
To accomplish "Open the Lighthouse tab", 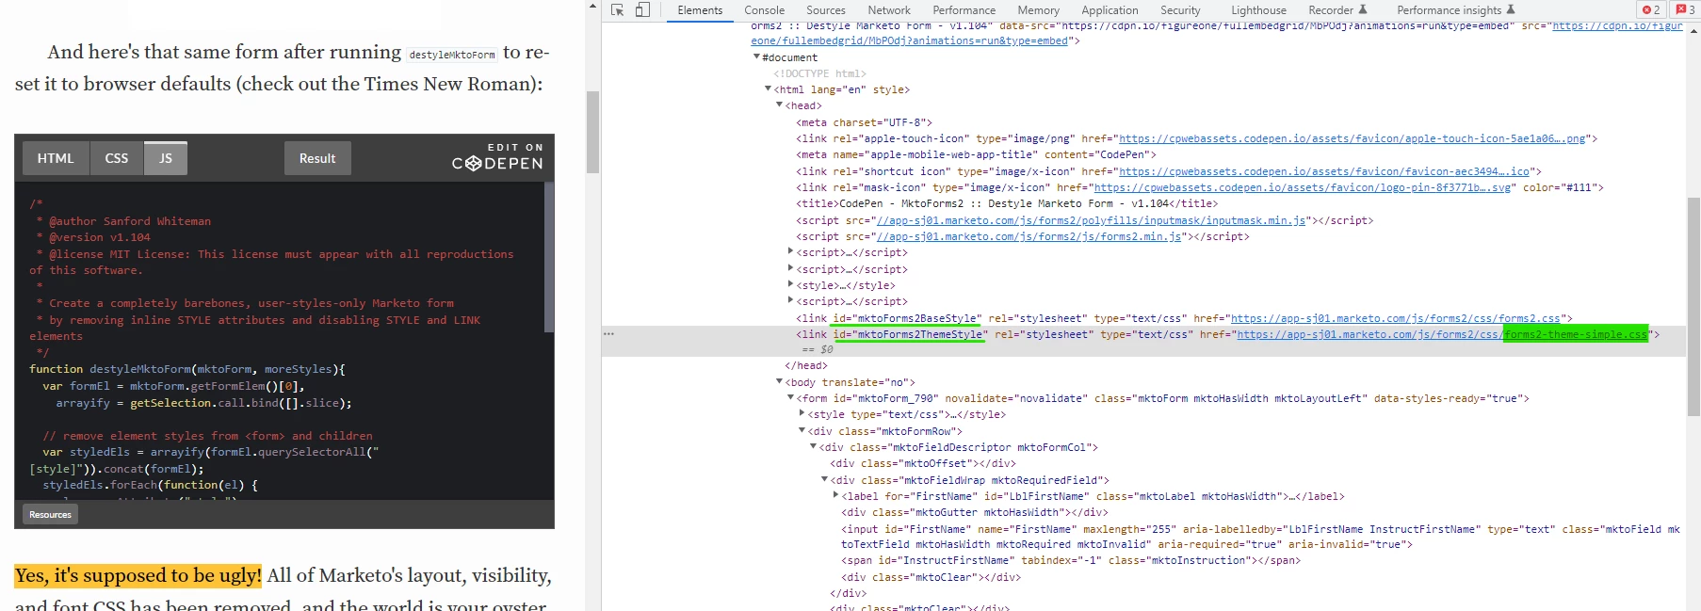I will point(1258,10).
